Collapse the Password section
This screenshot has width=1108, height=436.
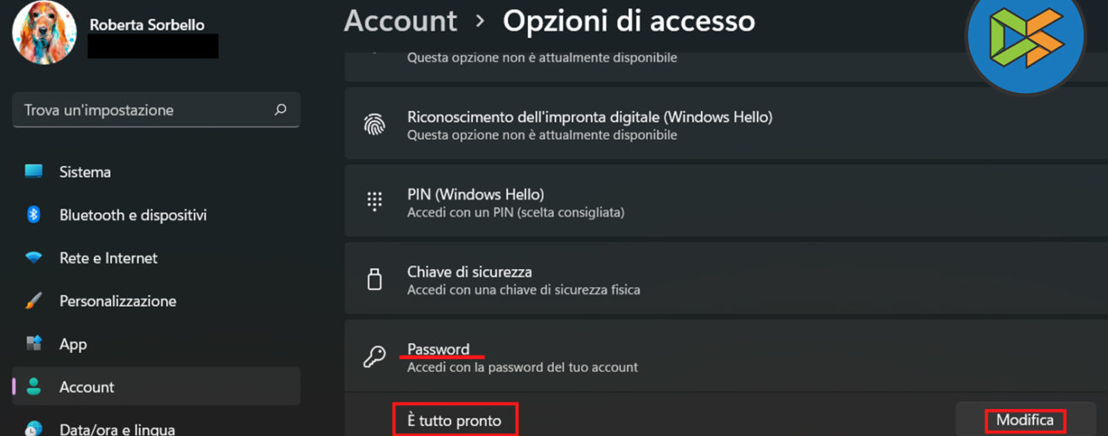(x=722, y=357)
